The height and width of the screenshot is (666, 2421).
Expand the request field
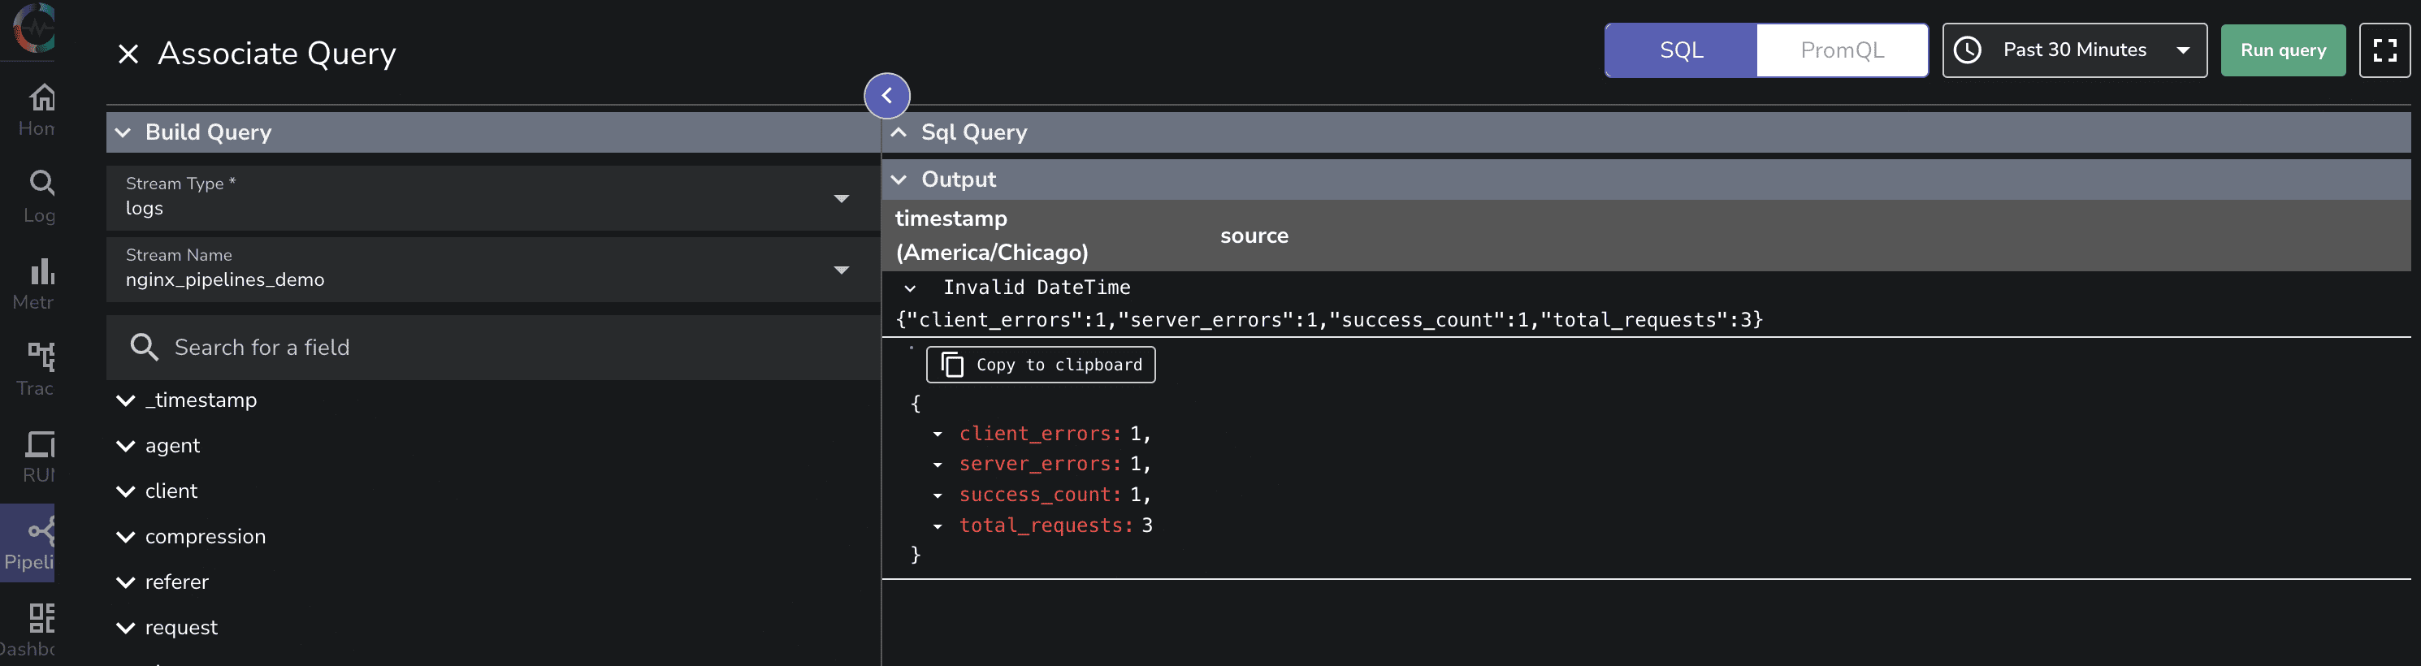[x=125, y=629]
